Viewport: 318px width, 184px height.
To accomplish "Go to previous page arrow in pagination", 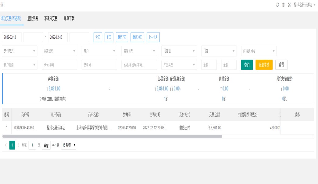I will coord(5,145).
